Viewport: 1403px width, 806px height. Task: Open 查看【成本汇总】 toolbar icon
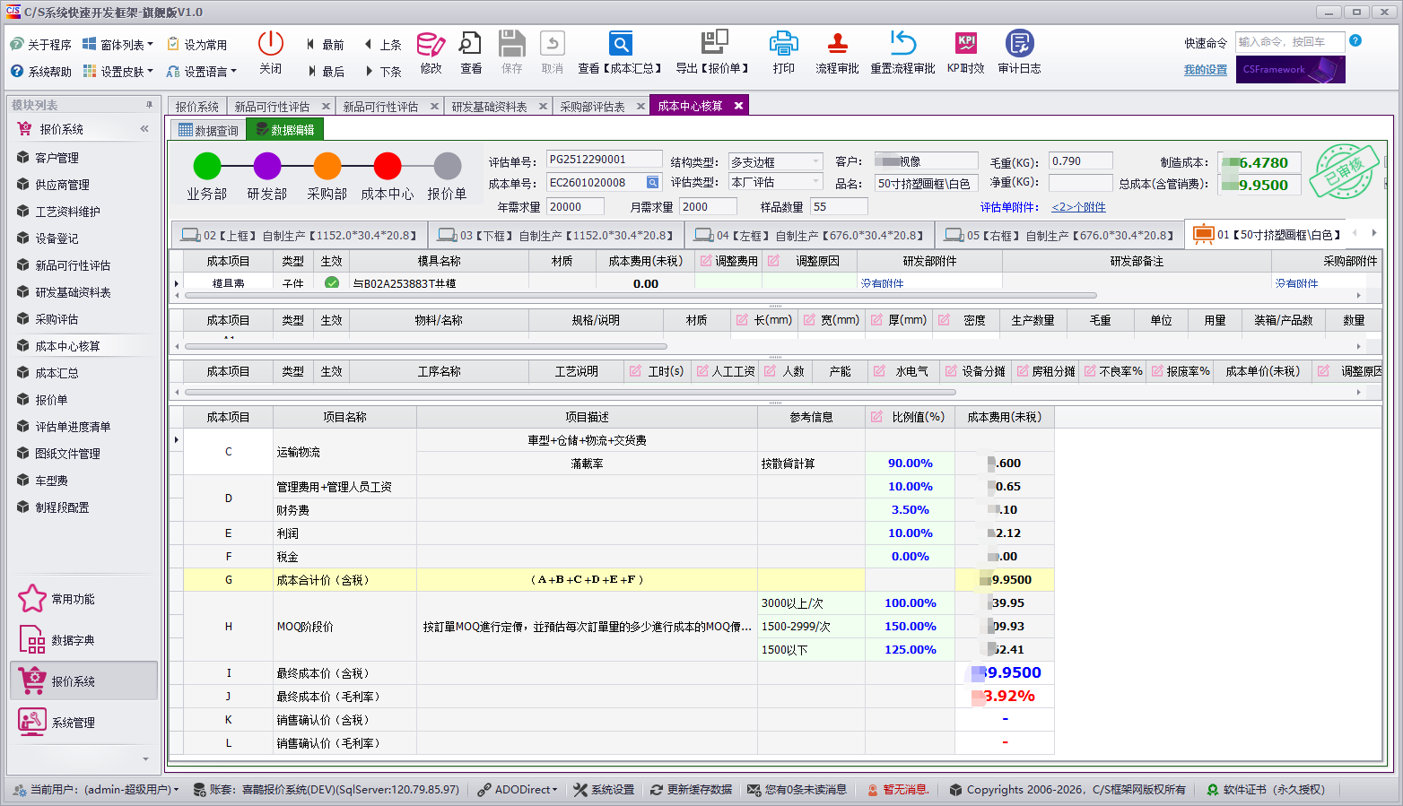(x=620, y=43)
